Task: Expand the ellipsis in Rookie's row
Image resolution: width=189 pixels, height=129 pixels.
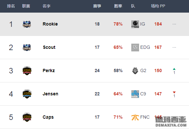Action: [174, 24]
